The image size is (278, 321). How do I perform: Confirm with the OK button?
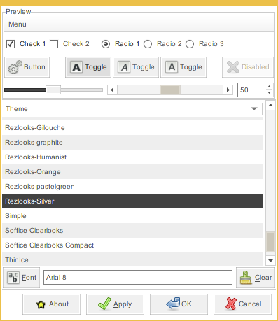click(179, 304)
